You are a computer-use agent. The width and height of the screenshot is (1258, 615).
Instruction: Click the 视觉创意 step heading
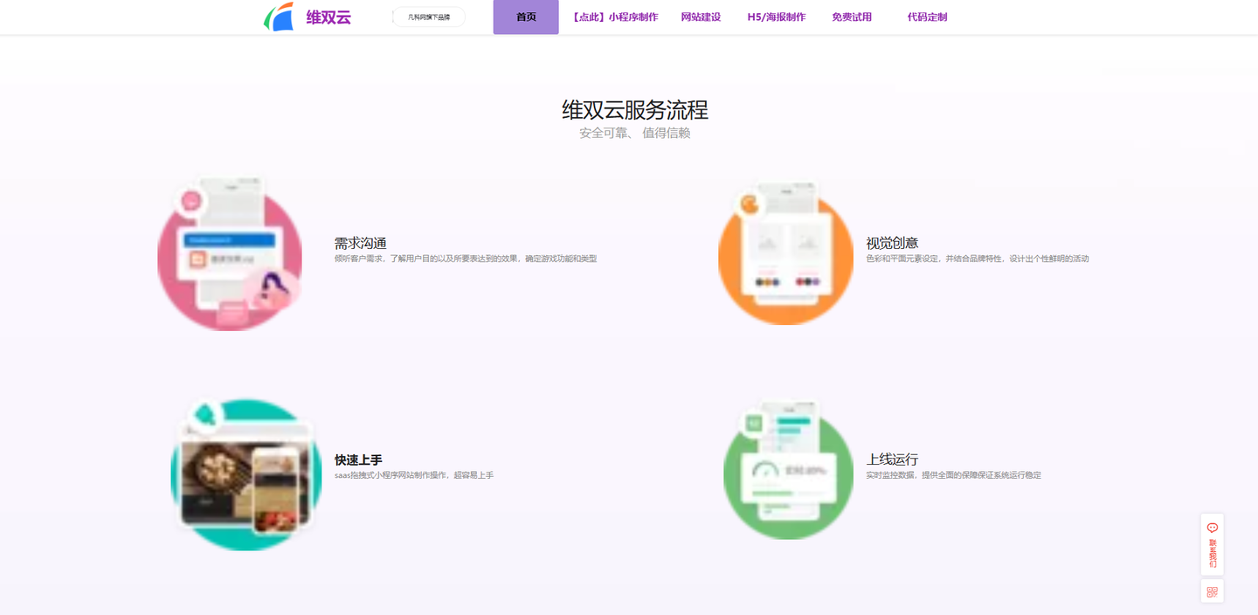click(x=892, y=243)
